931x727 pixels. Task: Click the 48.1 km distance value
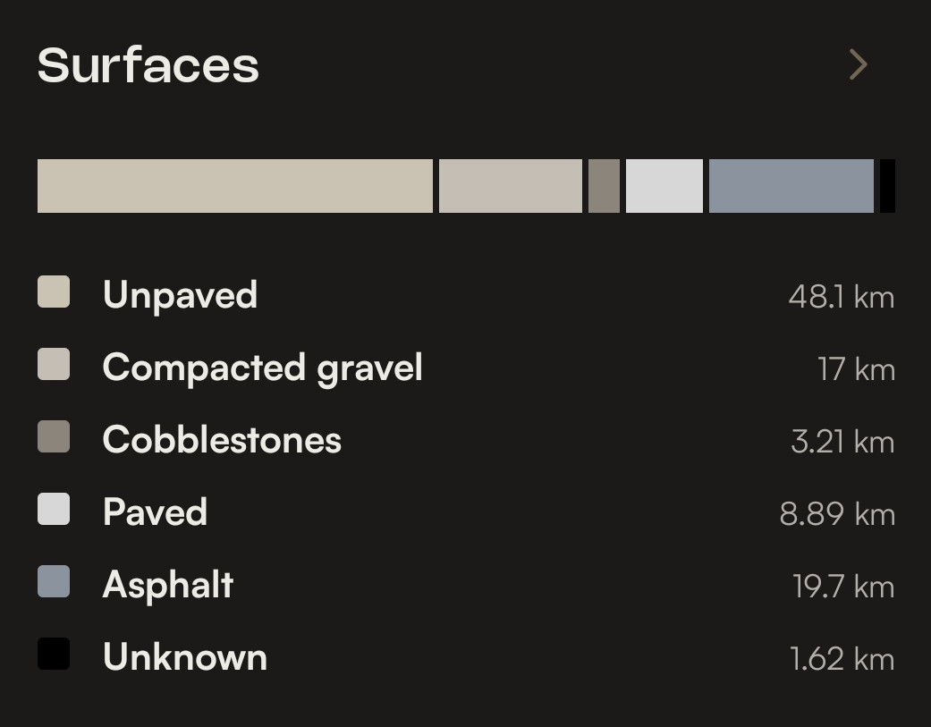pyautogui.click(x=842, y=297)
